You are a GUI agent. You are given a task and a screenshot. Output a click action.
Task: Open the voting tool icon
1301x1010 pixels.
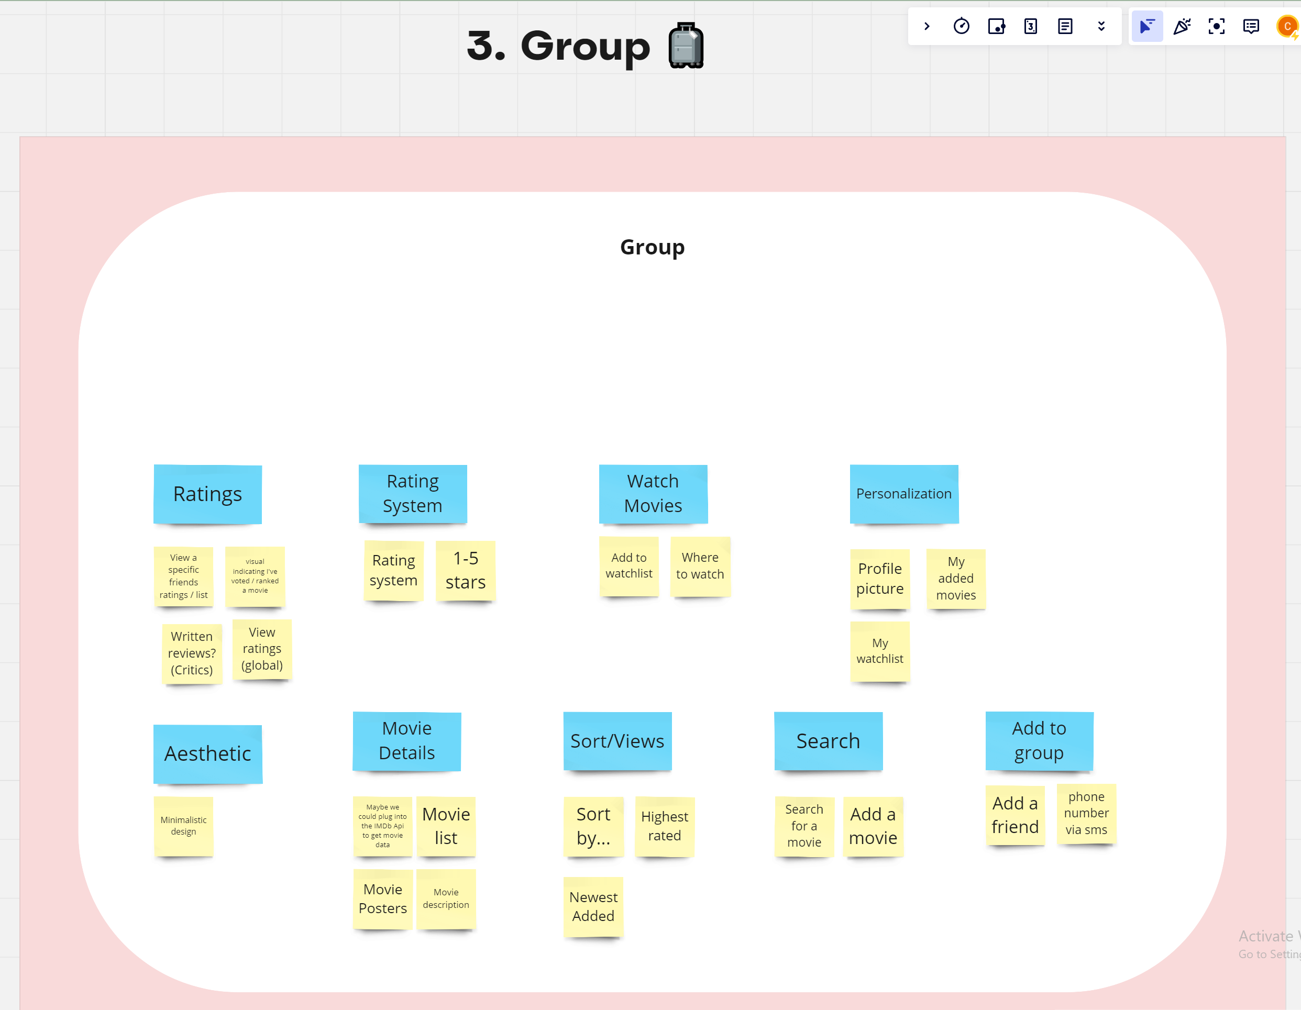pos(996,26)
